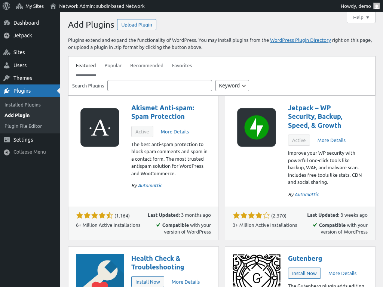The width and height of the screenshot is (383, 287).
Task: Click the '6+ Million Active Installations' text
Action: tap(108, 225)
